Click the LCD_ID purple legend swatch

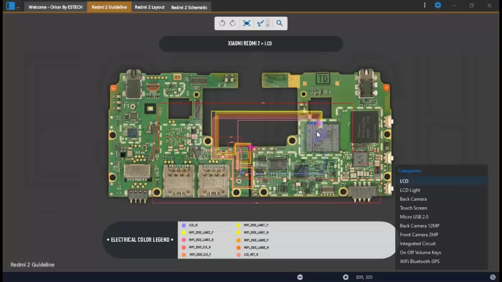coord(184,225)
